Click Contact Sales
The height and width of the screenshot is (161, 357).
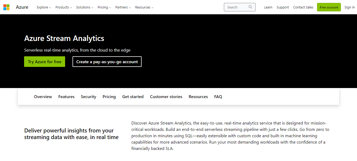[303, 7]
